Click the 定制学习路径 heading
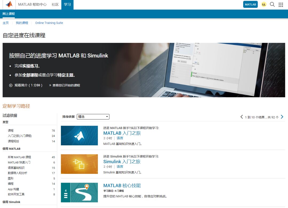 coord(16,106)
